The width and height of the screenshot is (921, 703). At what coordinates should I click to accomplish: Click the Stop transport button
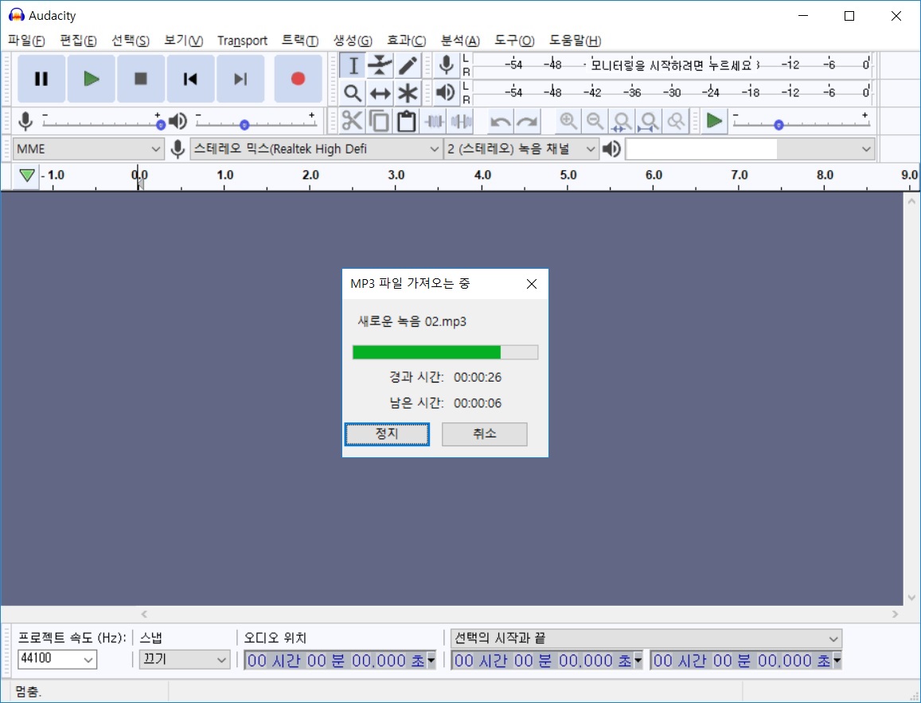pos(140,79)
